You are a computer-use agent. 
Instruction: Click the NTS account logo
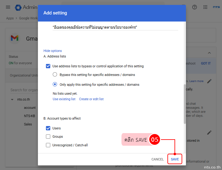(x=216, y=7)
